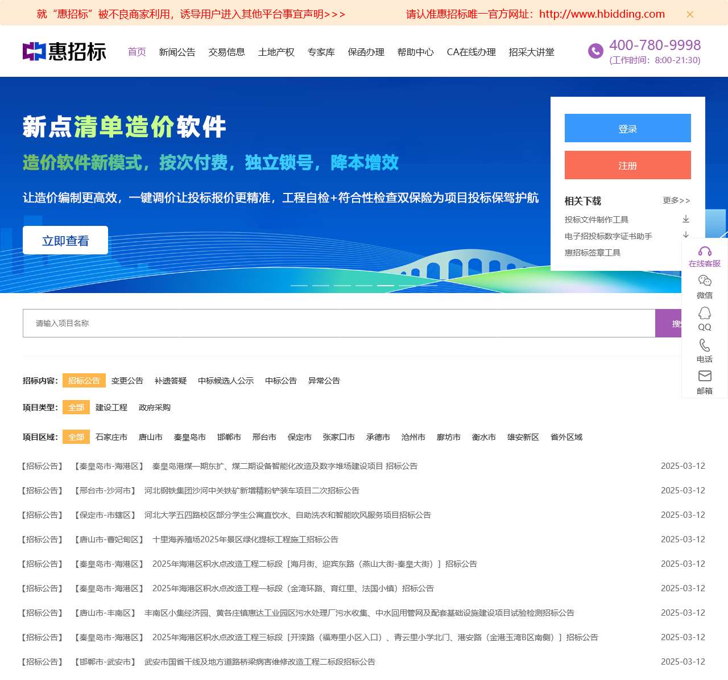Screen dimensions: 728x680
Task: Select 全部 in 项目区域 row
Action: (76, 437)
